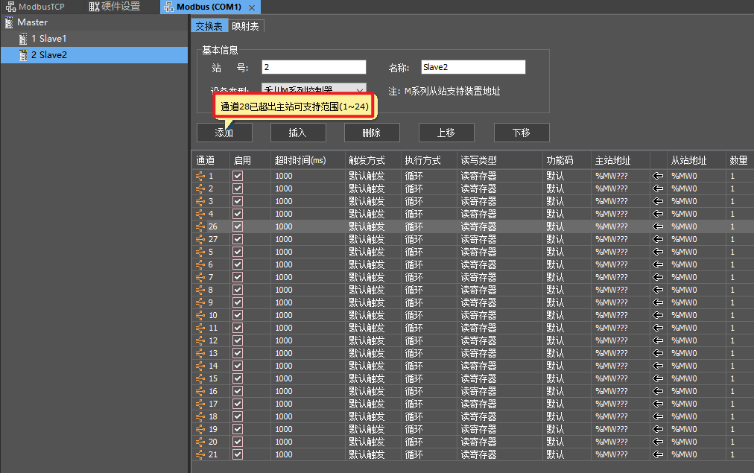Disable the checkbox for channel 2

[238, 188]
